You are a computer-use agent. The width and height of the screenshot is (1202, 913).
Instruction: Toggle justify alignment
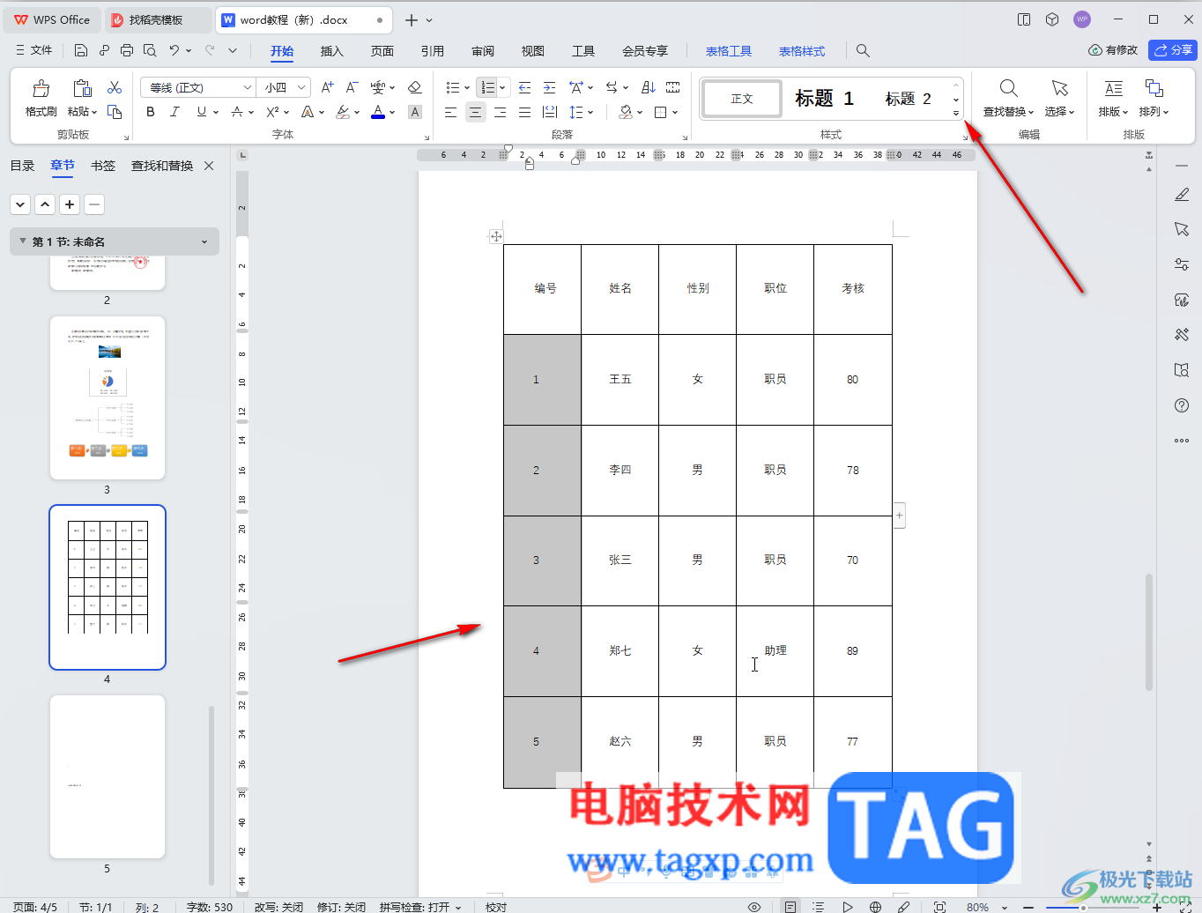coord(525,112)
